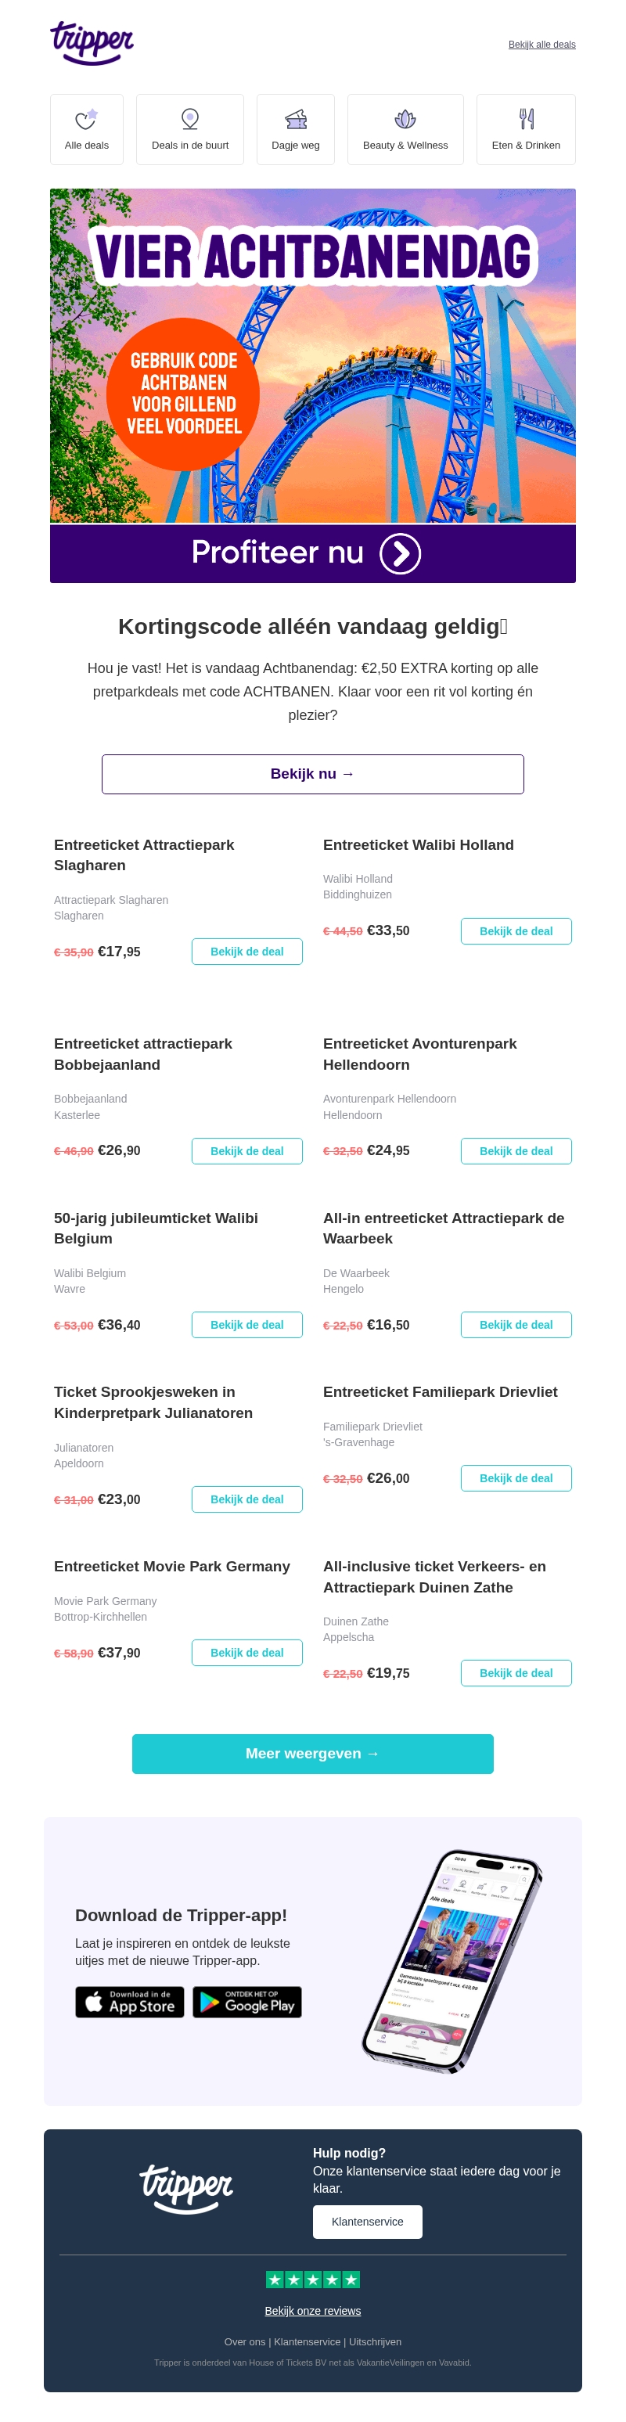Open the Alle deals heart icon
The height and width of the screenshot is (2422, 626).
pos(87,120)
